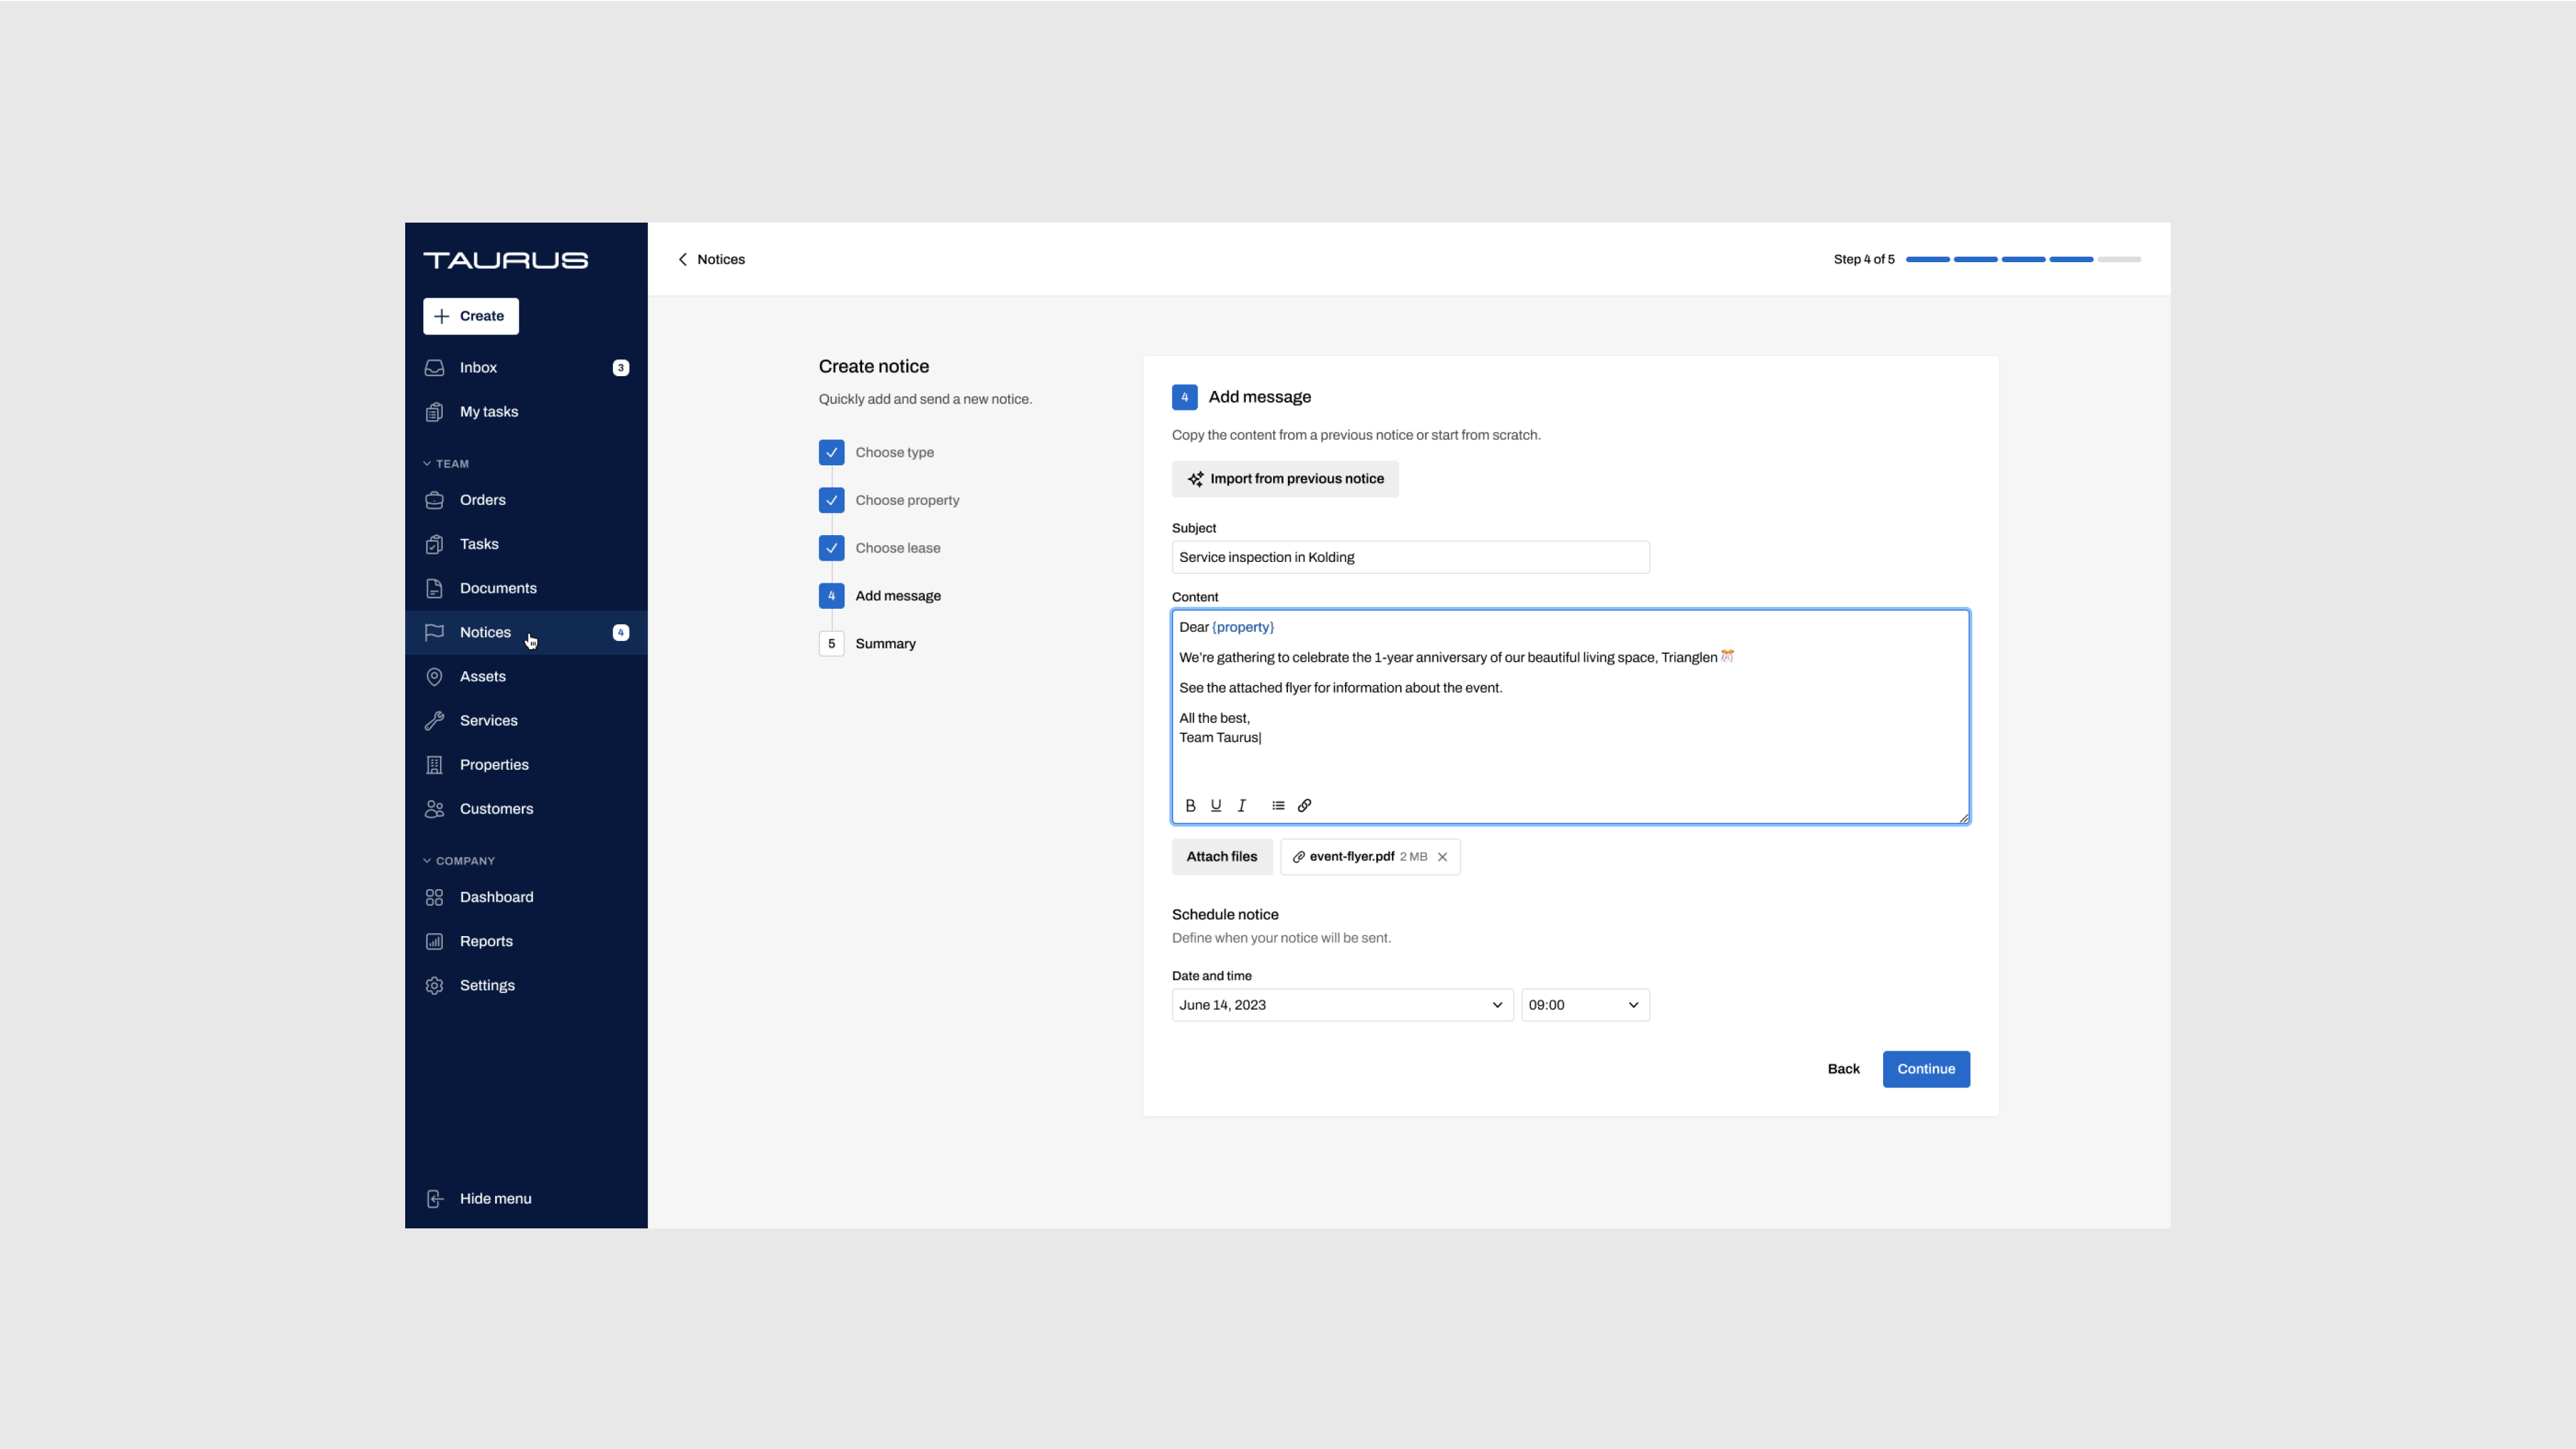Click the Choose lease step checkbox
The image size is (2576, 1449).
pyautogui.click(x=831, y=548)
